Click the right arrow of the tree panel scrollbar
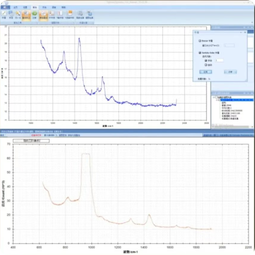The height and width of the screenshot is (255, 255). (x=252, y=127)
